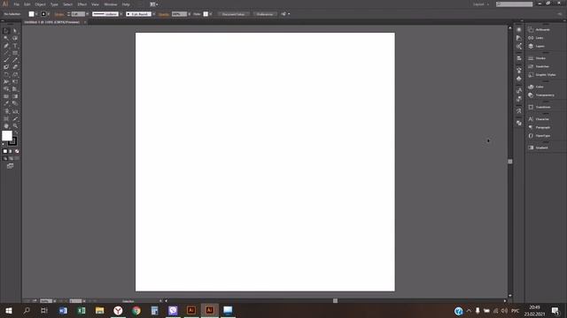
Task: Expand the opacity slider arrow
Action: coord(189,14)
